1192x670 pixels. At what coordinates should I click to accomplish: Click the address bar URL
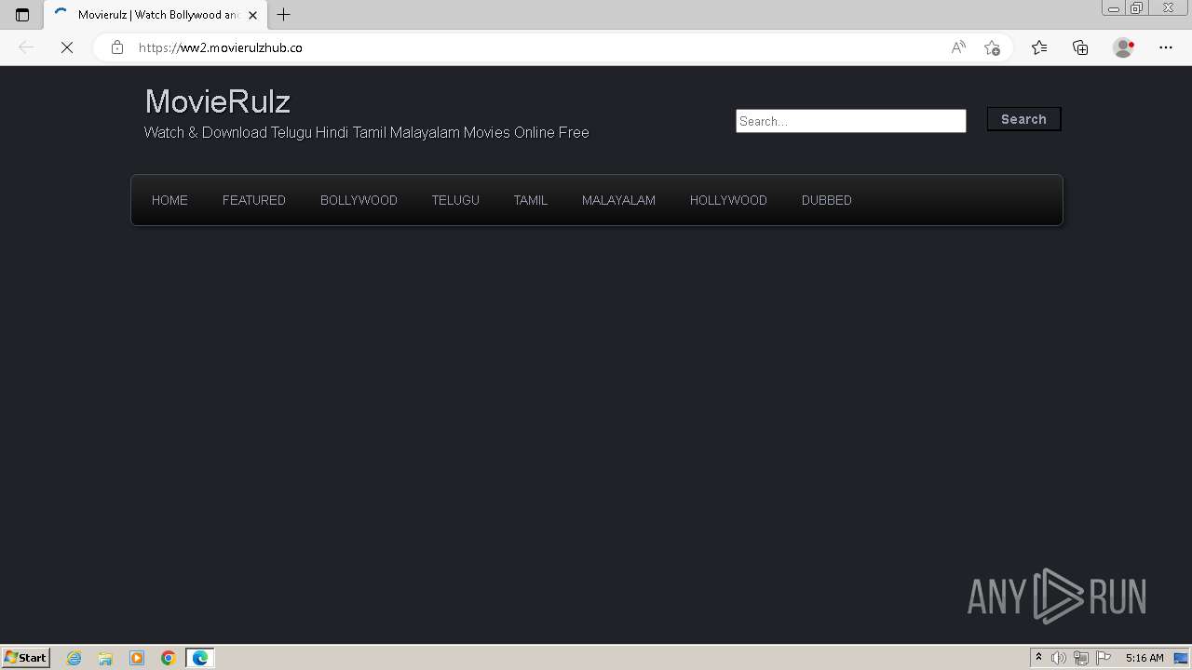[221, 47]
